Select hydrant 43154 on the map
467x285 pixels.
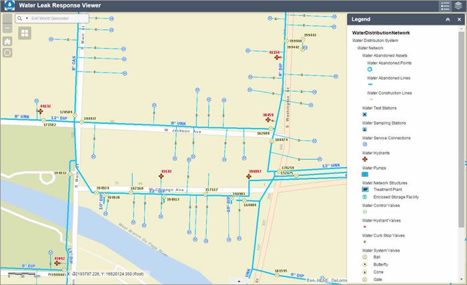pos(277,57)
